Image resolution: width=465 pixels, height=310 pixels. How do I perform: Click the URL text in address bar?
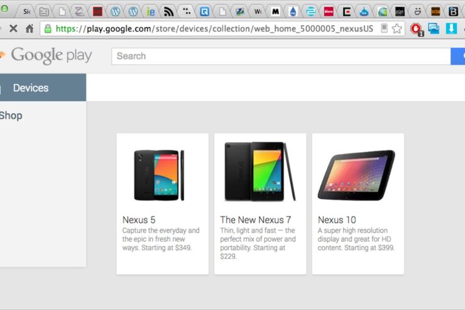click(x=214, y=29)
